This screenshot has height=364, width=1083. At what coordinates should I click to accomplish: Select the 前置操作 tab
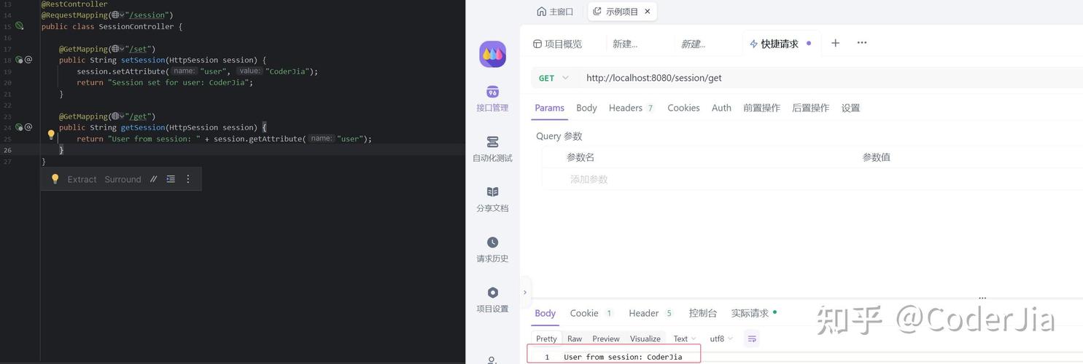[761, 108]
